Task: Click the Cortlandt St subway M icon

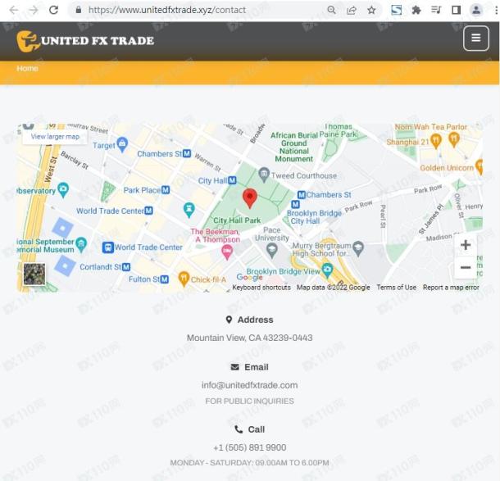Action: (126, 267)
